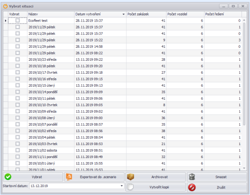Click the Smazat trash can icon

pos(192,177)
